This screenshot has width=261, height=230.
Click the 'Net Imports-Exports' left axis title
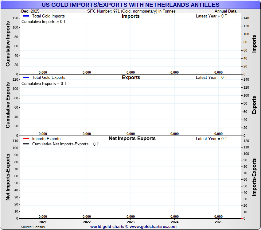[x=8, y=177]
